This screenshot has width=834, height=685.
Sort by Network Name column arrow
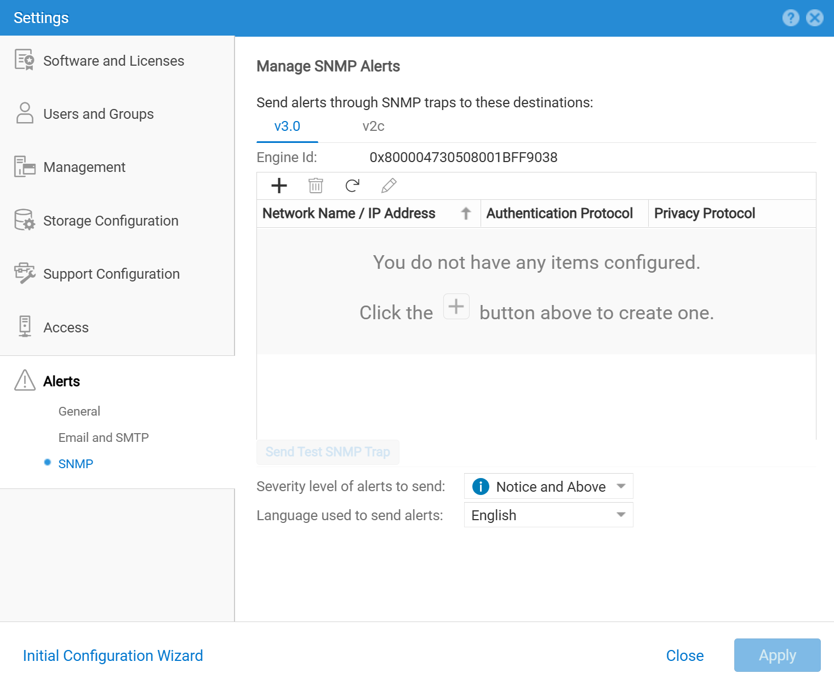(466, 214)
